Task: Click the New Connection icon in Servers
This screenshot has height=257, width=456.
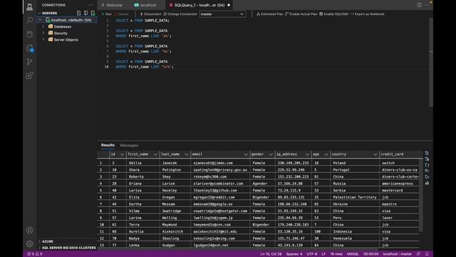Action: [79, 13]
